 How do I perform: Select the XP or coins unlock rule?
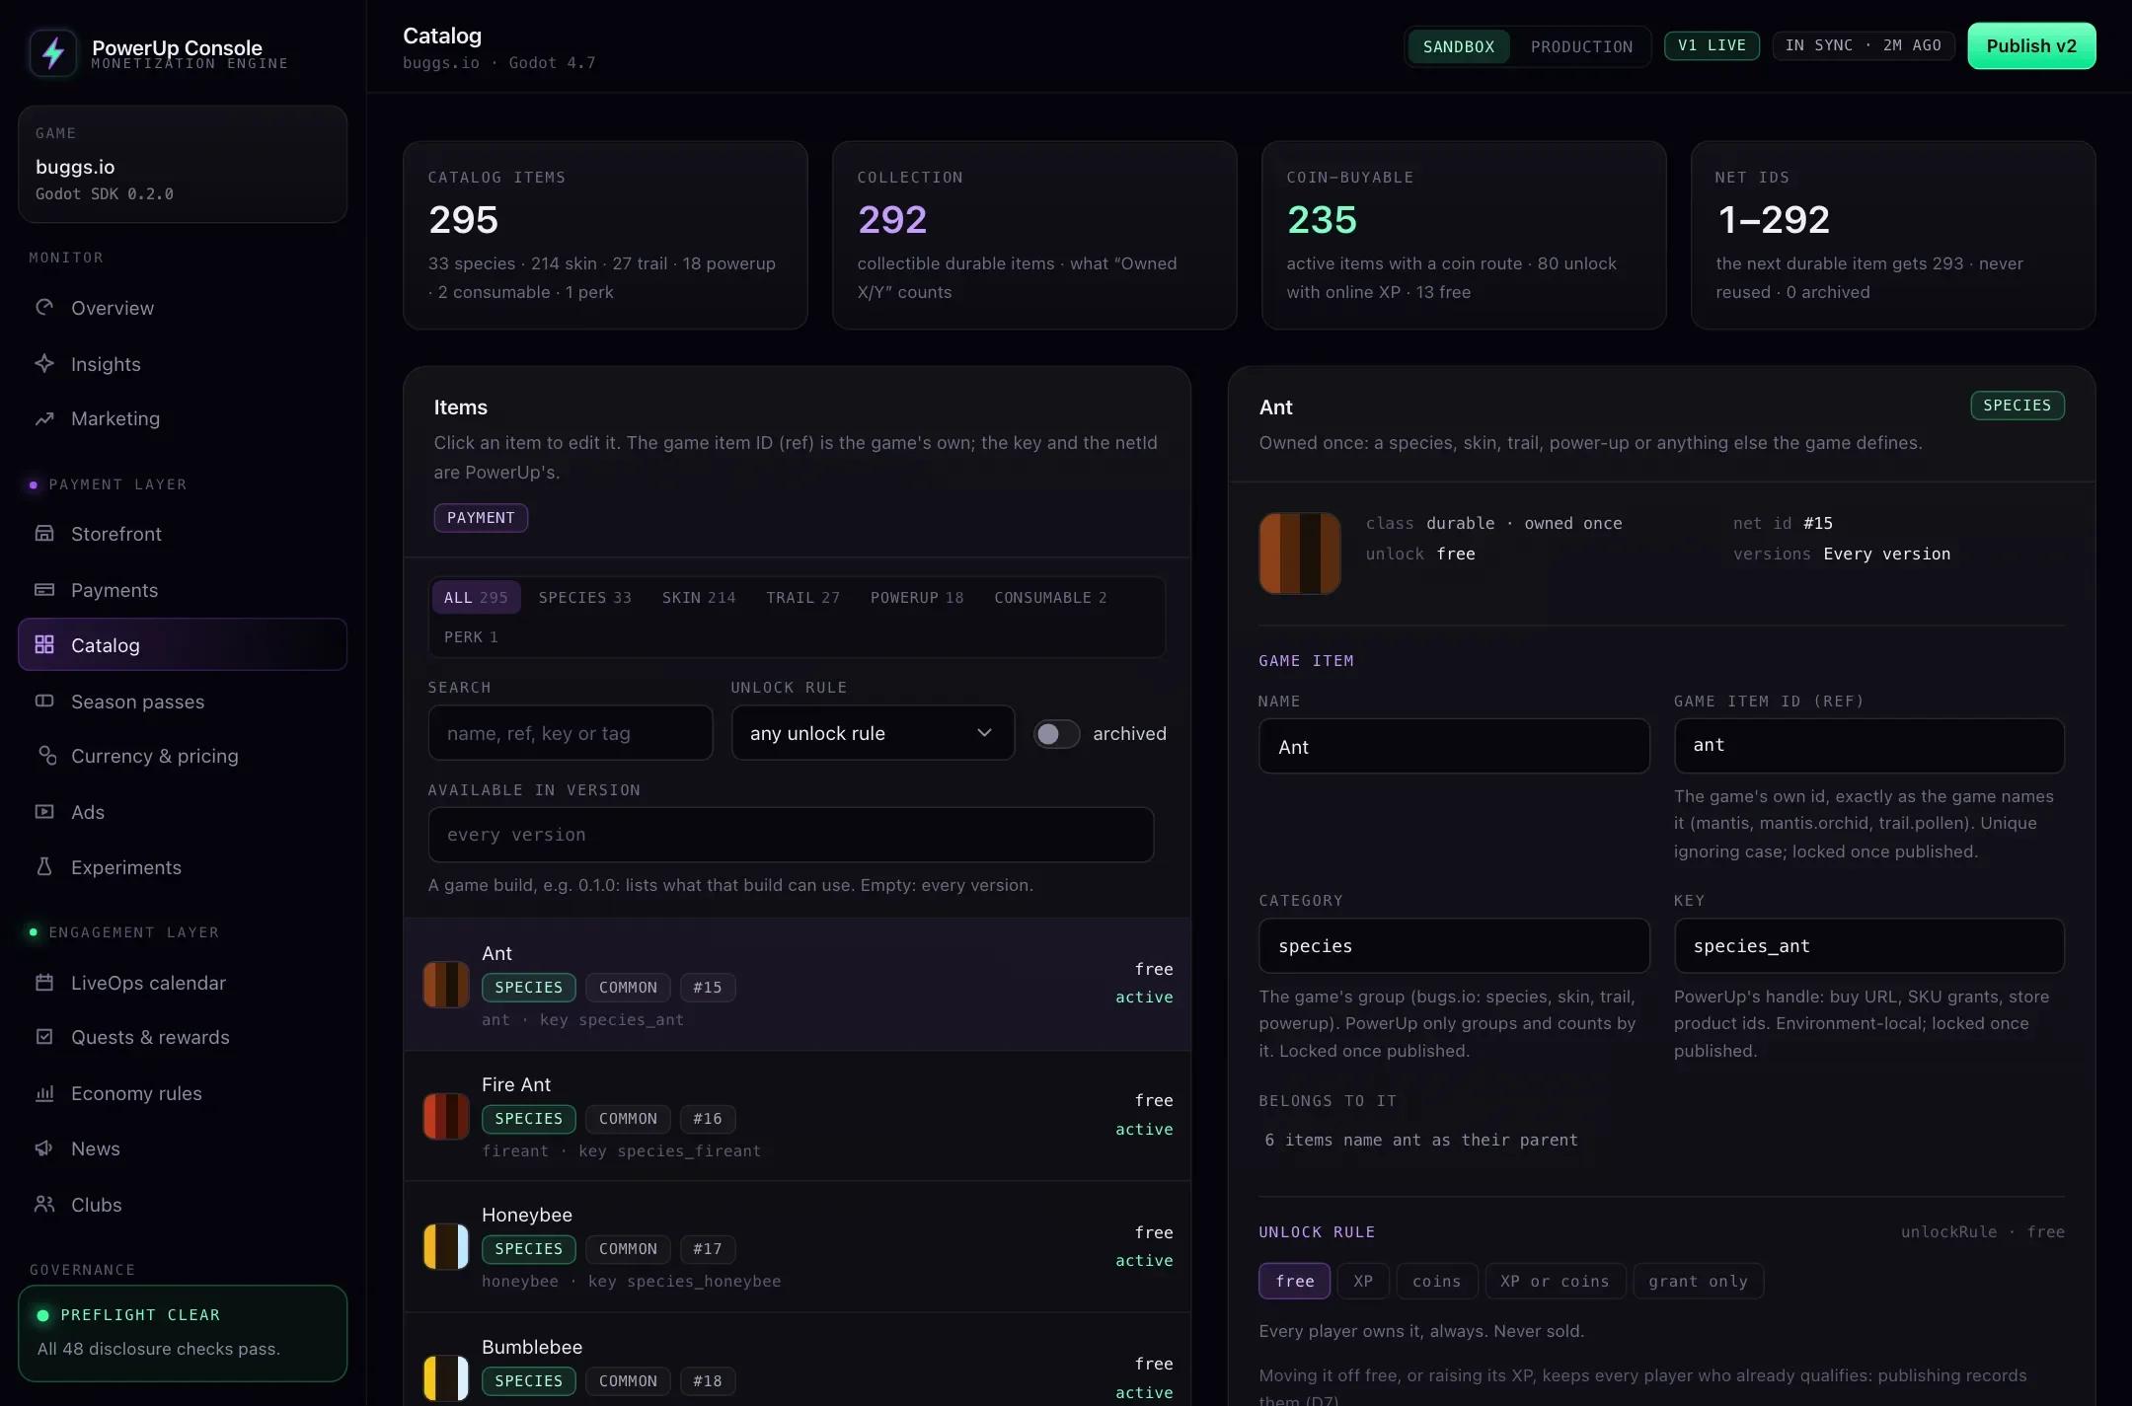pyautogui.click(x=1555, y=1281)
